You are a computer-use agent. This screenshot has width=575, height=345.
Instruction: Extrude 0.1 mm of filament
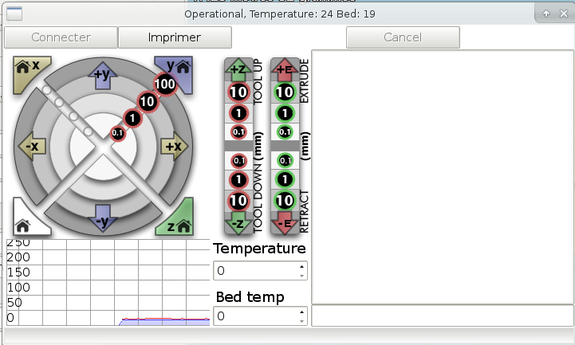285,131
